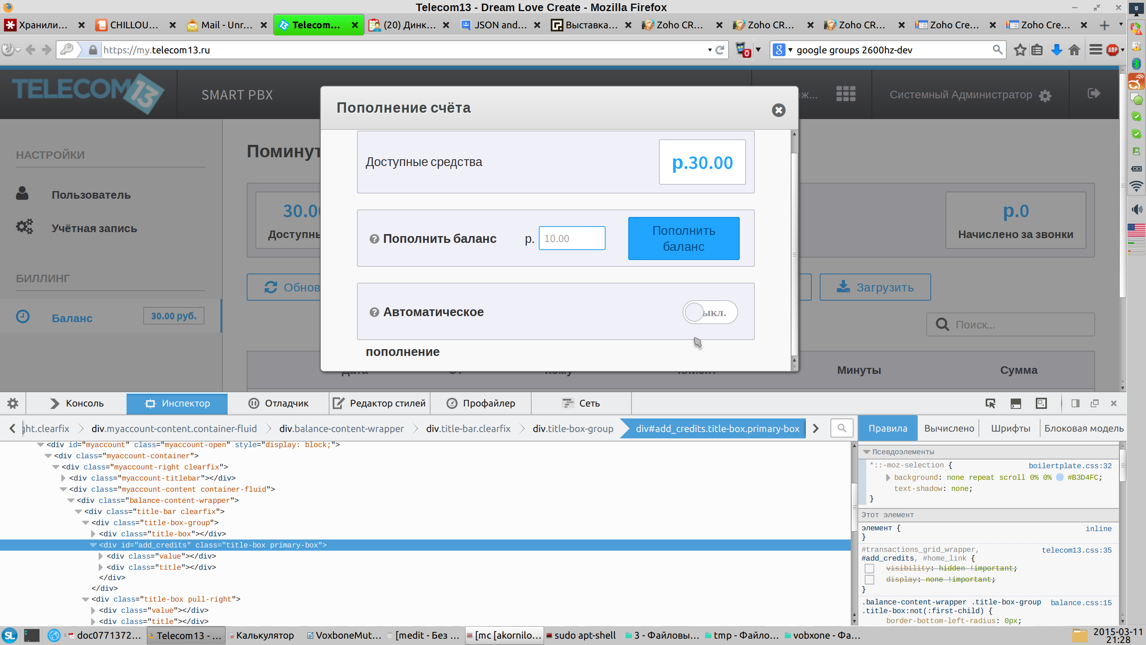1146x645 pixels.
Task: Click the volume icon in system tray
Action: tap(1136, 209)
